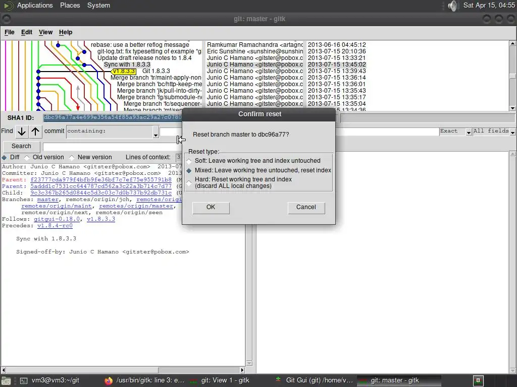Select commit 'Merge branch fg/submodule'
Image resolution: width=517 pixels, height=387 pixels.
pyautogui.click(x=159, y=97)
